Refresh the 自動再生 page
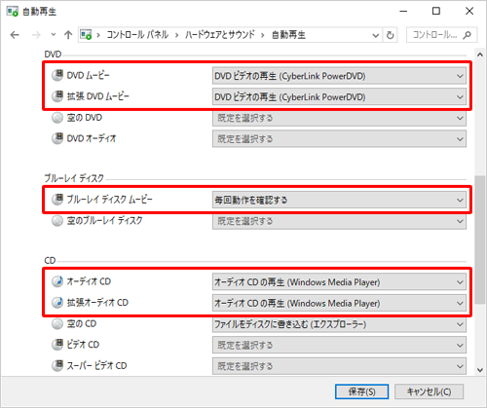 [391, 35]
